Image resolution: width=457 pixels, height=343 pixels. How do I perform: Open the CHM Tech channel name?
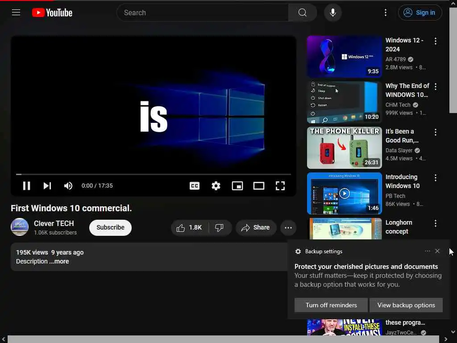click(x=398, y=105)
